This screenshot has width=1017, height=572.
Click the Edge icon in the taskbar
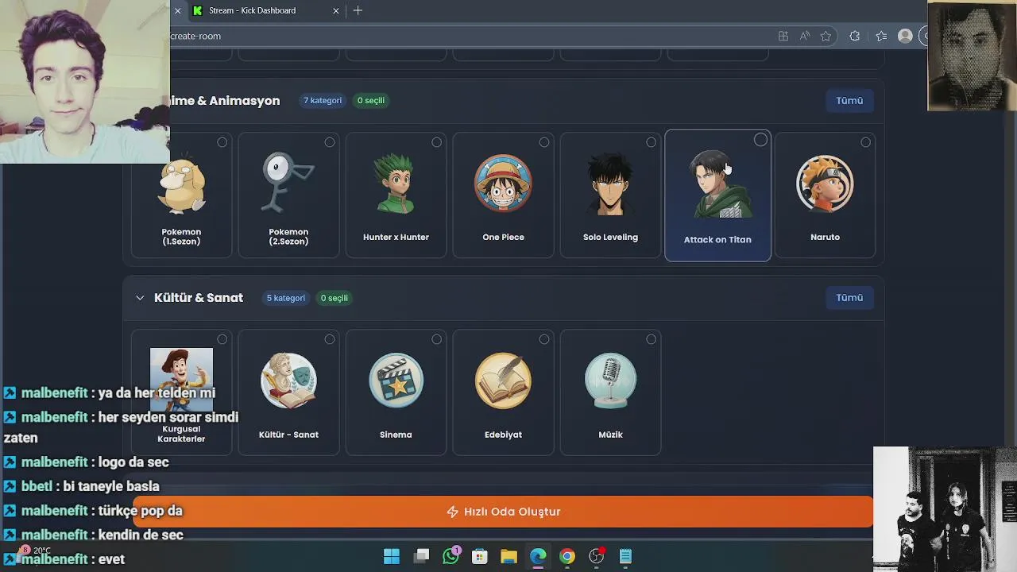point(538,556)
